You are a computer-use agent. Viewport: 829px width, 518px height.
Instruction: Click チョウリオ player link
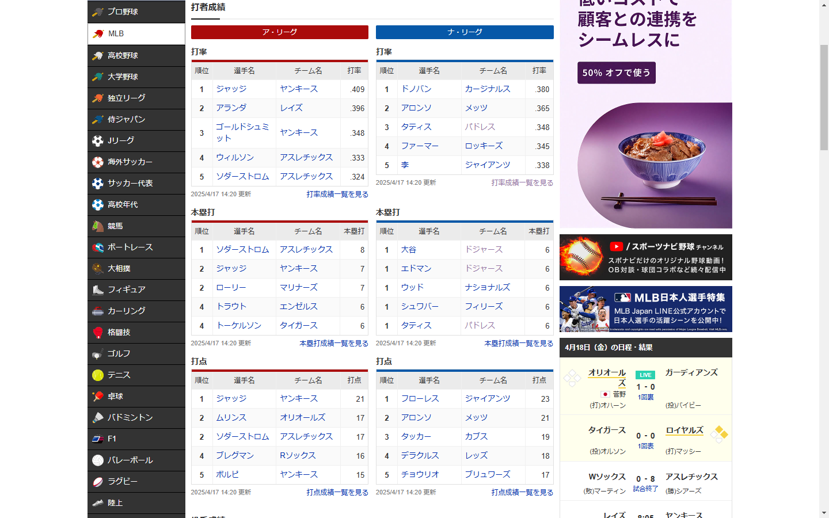coord(420,474)
